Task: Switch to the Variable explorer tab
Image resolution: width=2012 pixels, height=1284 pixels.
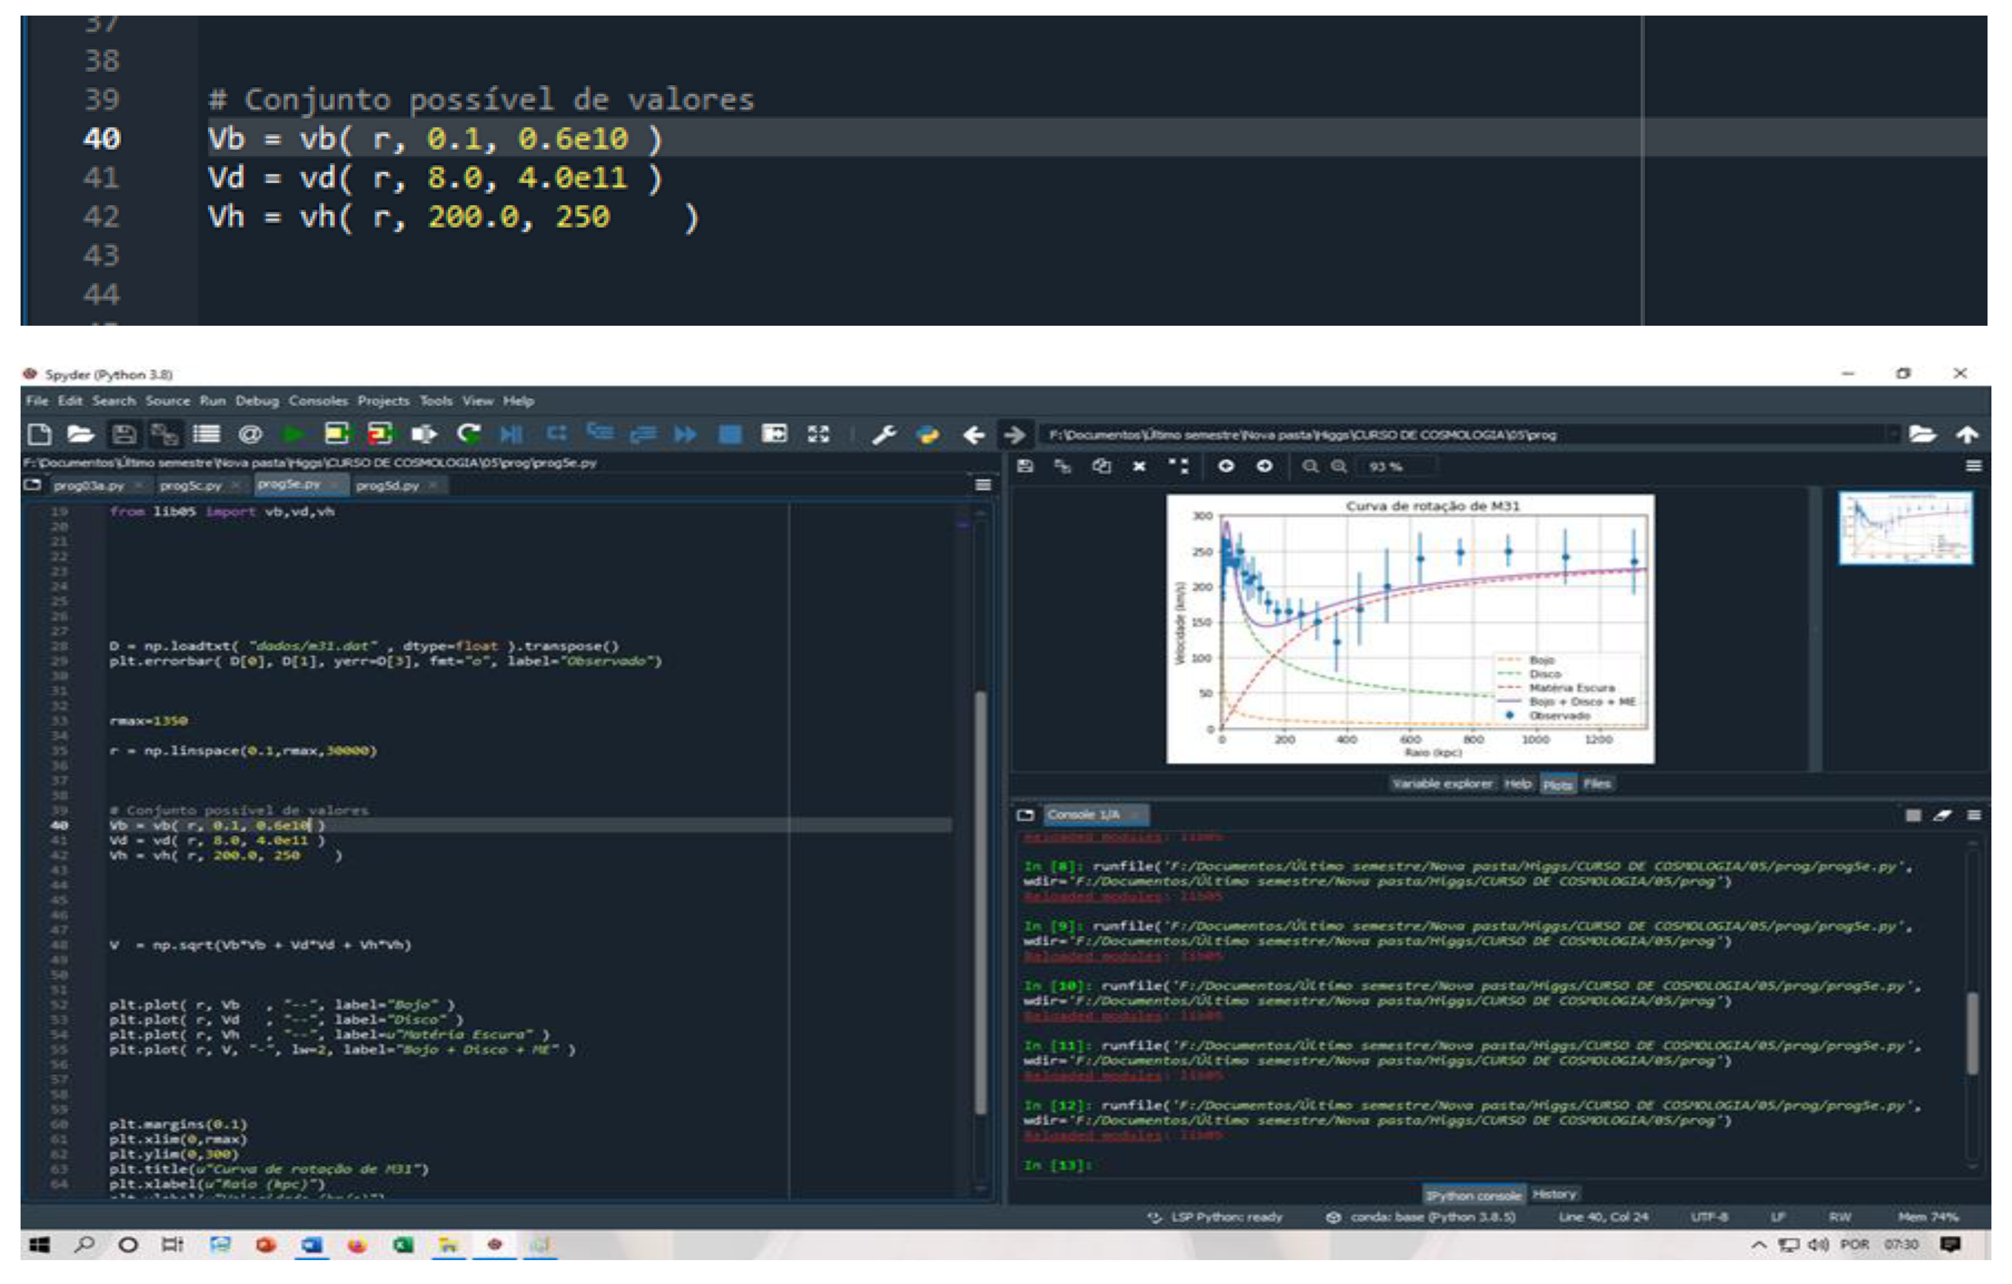Action: (x=1442, y=784)
